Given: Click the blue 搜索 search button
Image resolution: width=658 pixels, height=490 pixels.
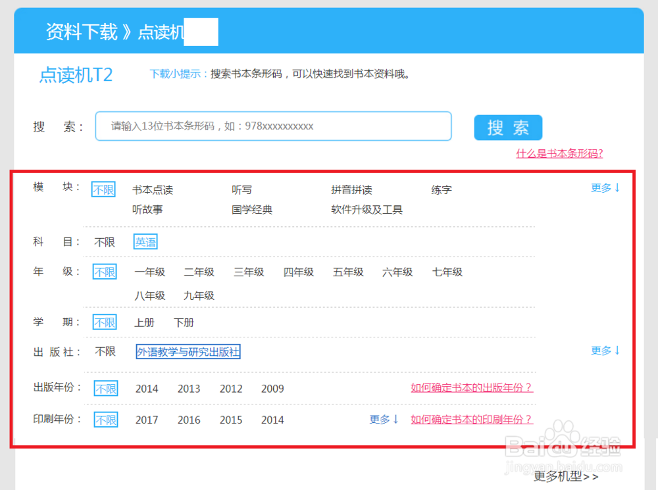Looking at the screenshot, I should pos(507,128).
